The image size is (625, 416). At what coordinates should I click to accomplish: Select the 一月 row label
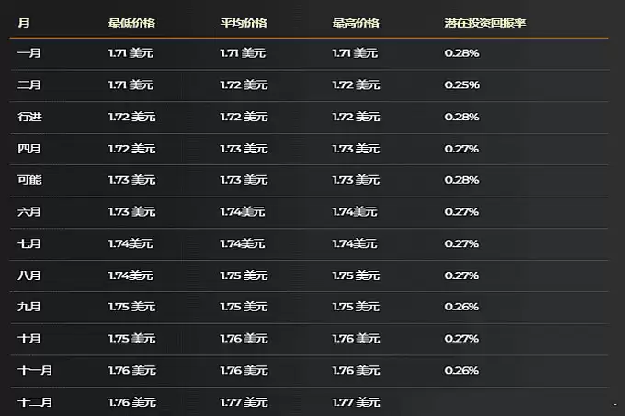[28, 54]
